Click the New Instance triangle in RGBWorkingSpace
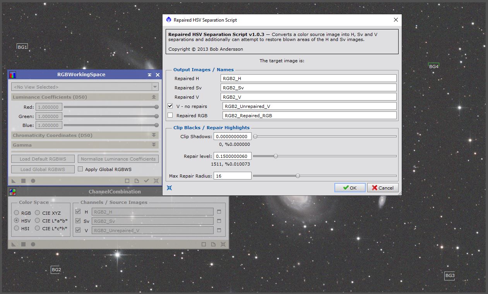This screenshot has width=488, height=294. [14, 181]
